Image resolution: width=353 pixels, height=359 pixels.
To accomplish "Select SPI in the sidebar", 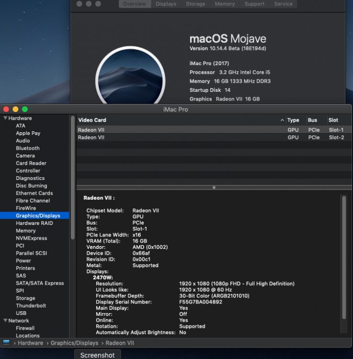I will tap(20, 291).
